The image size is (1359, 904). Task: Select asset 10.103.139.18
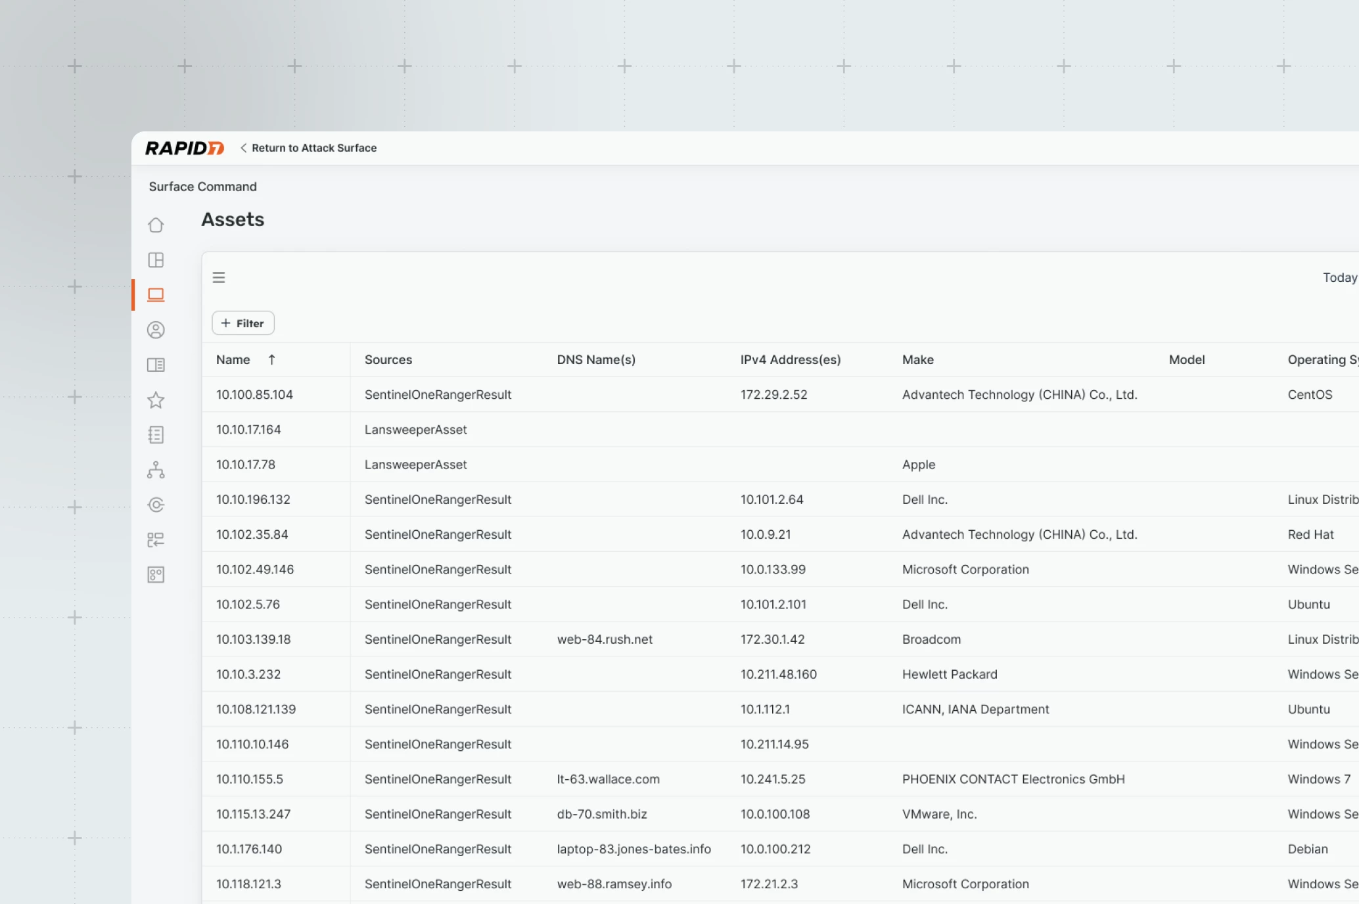[x=253, y=639]
